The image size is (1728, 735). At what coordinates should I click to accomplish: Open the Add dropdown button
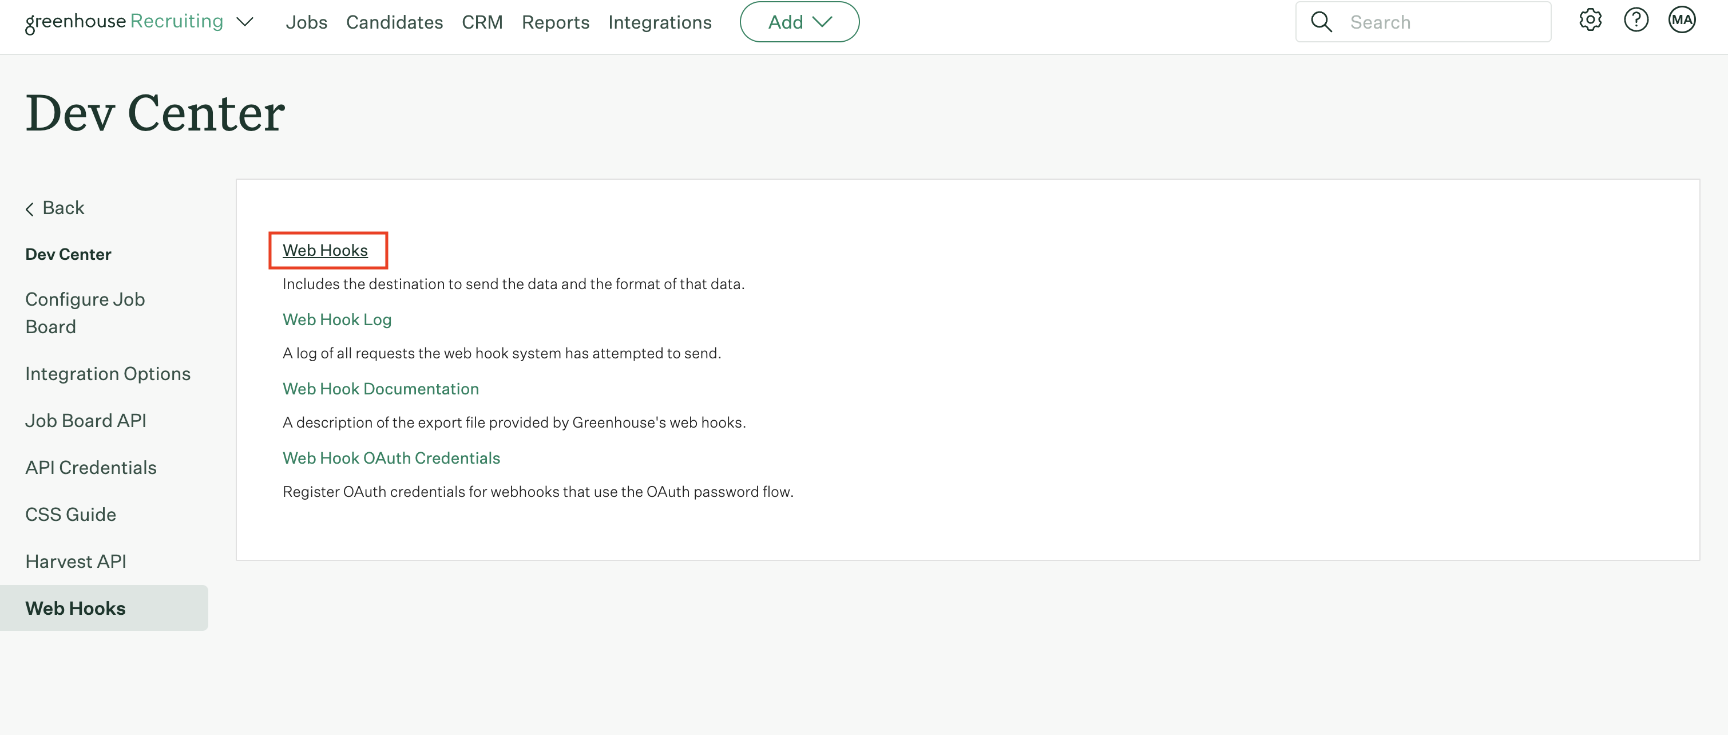[x=799, y=22]
